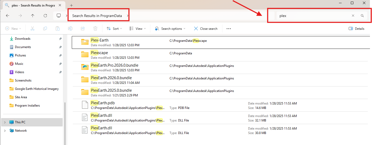Image resolution: width=372 pixels, height=145 pixels.
Task: Click the Cut scissors icon
Action: point(32,29)
